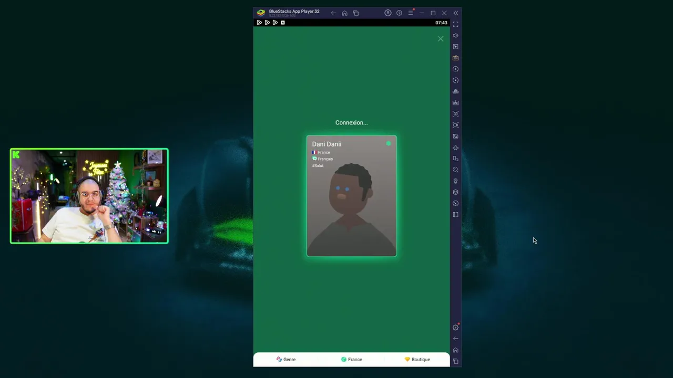This screenshot has height=378, width=673.
Task: Click the home icon in the title bar
Action: (344, 13)
